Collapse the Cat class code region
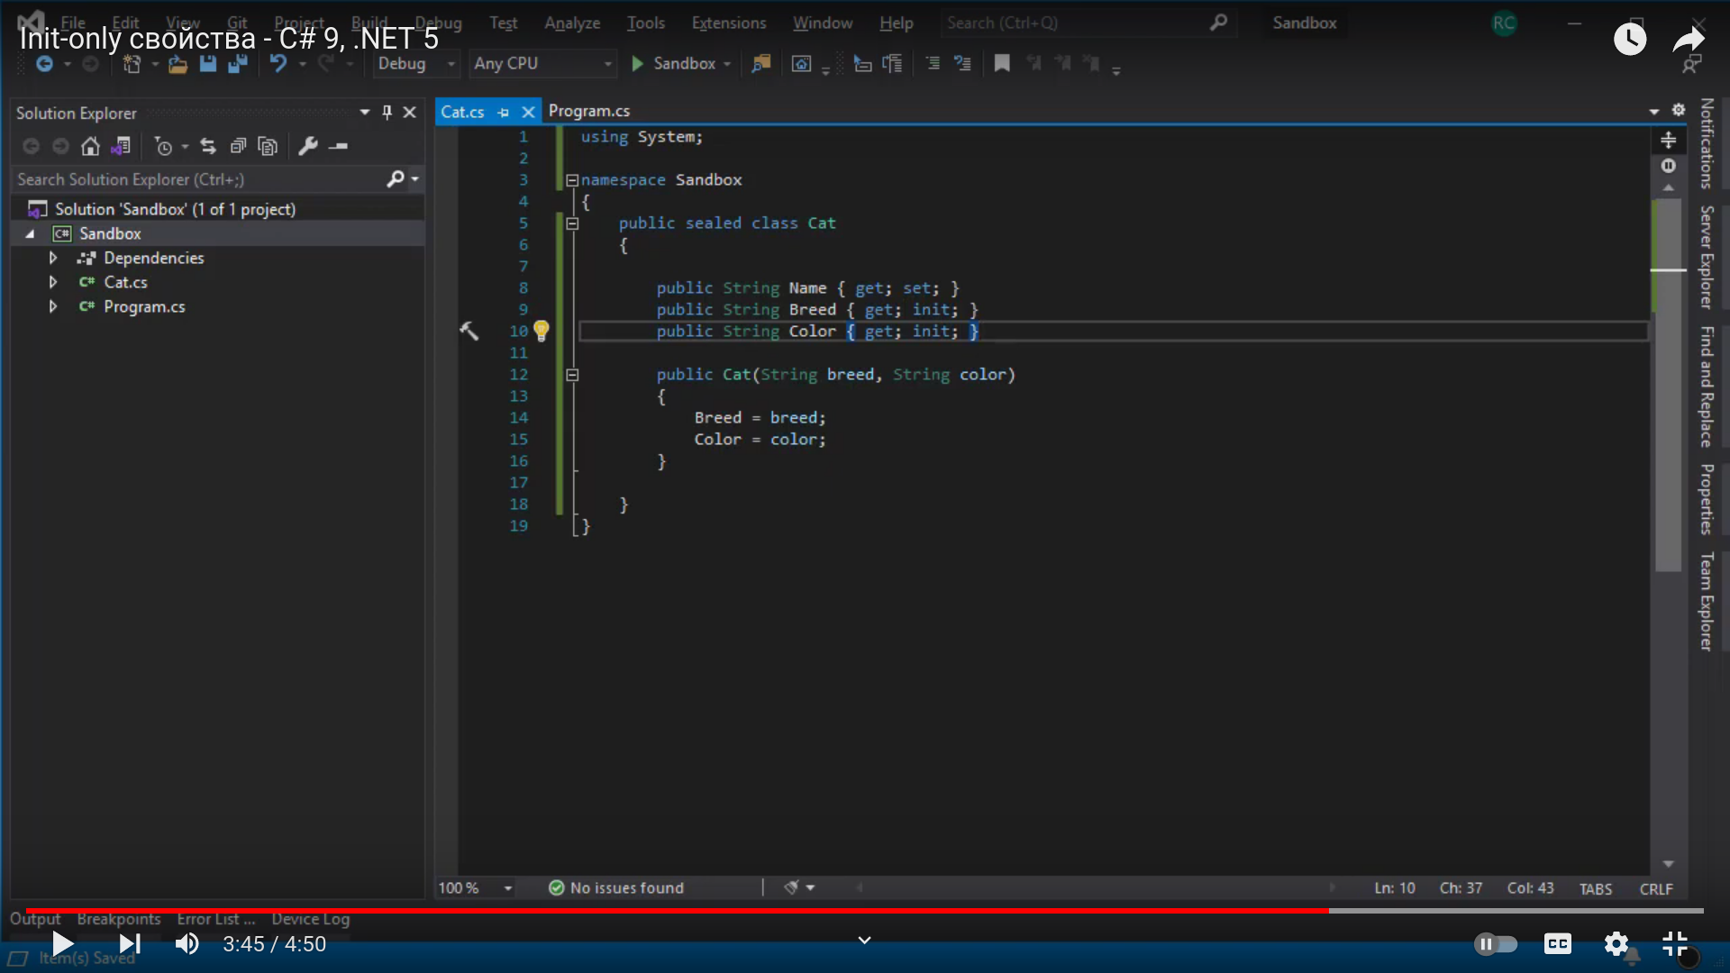 click(x=572, y=223)
